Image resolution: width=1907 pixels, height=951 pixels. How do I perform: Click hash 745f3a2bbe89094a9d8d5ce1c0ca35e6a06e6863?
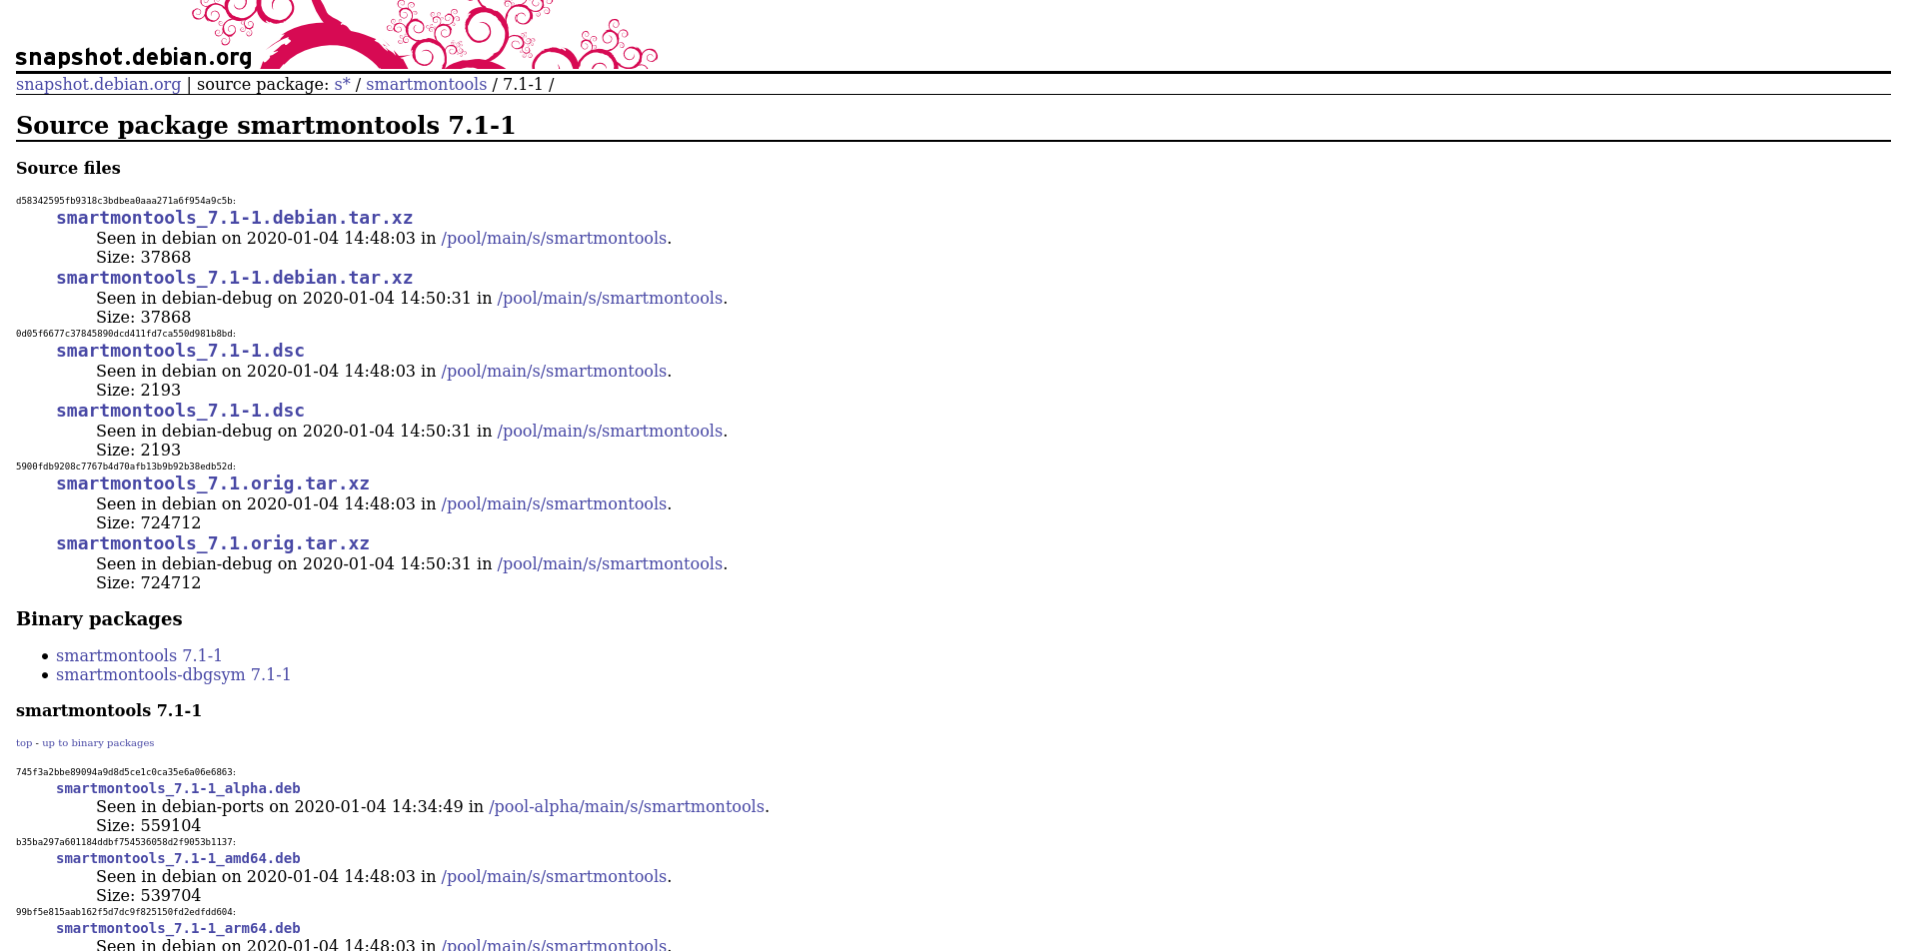[126, 772]
